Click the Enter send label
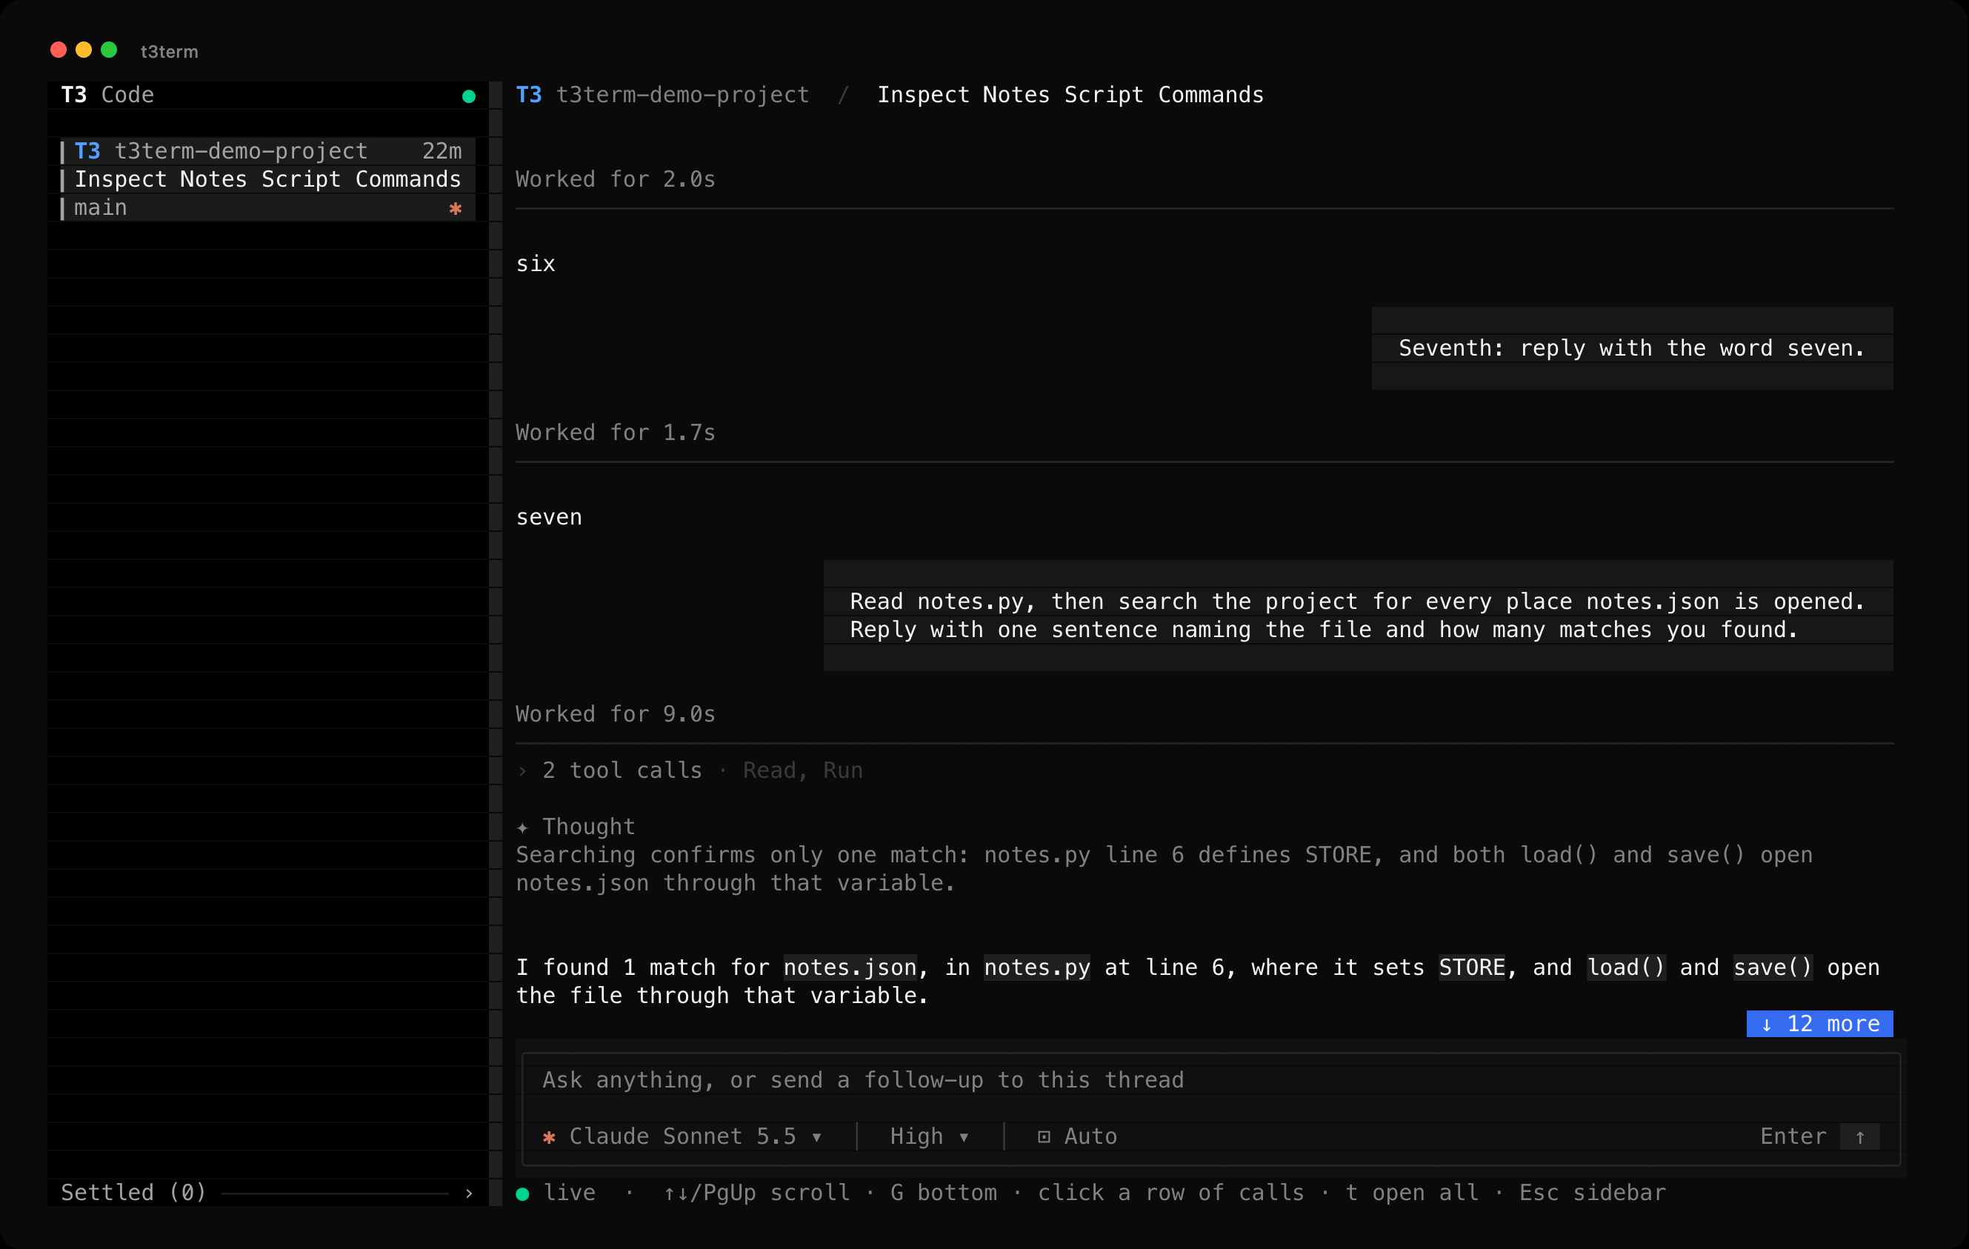Viewport: 1969px width, 1249px height. [1793, 1136]
